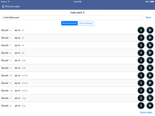Play back the sound n recording
Image resolution: width=155 pixels, height=116 pixels.
click(x=150, y=60)
